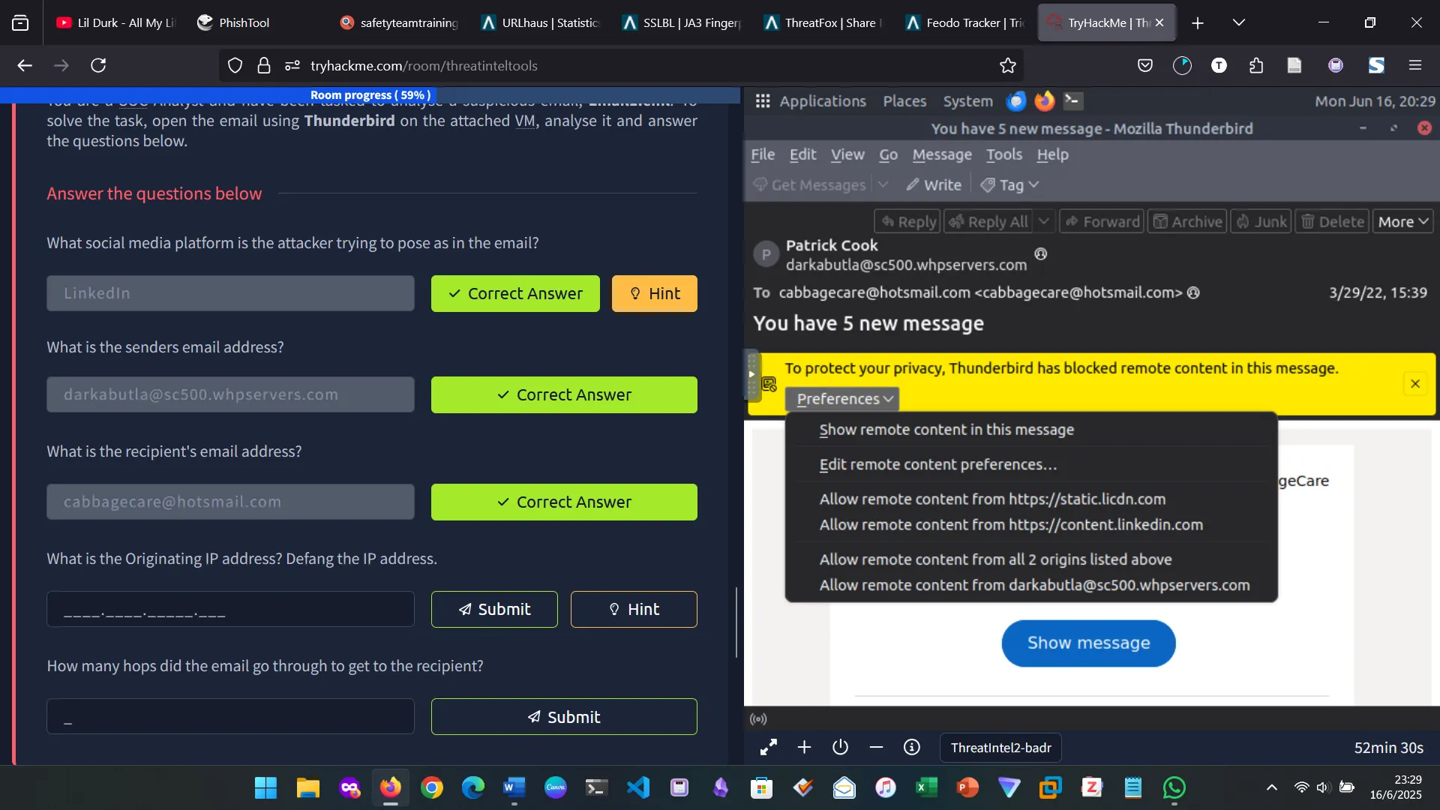Expand the Reply All dropdown arrow

(1043, 221)
